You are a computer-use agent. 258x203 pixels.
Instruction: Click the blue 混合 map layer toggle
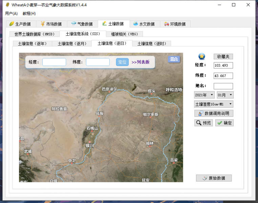click(x=174, y=59)
